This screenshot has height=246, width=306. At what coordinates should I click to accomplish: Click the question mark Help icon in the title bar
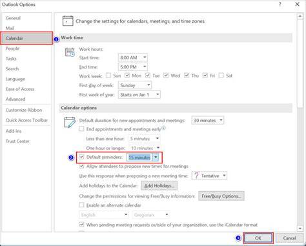[x=280, y=5]
